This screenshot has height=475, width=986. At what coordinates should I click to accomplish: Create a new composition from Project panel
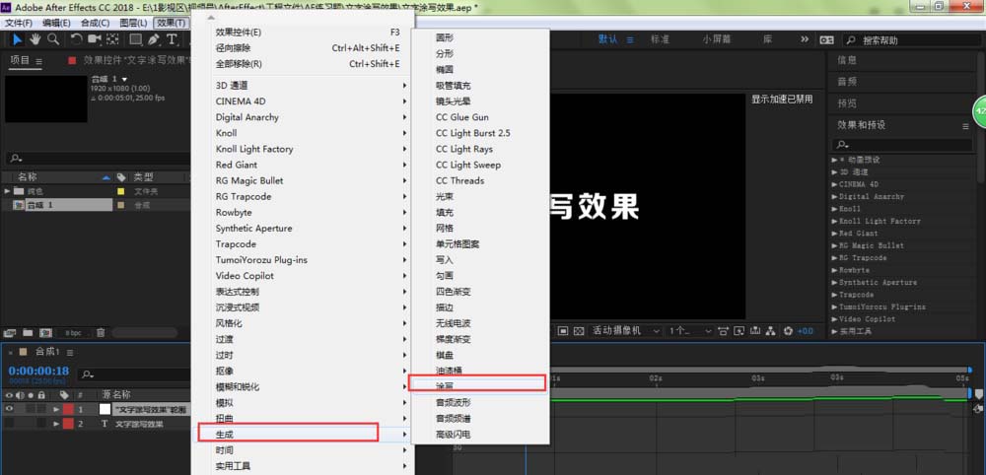click(x=45, y=332)
